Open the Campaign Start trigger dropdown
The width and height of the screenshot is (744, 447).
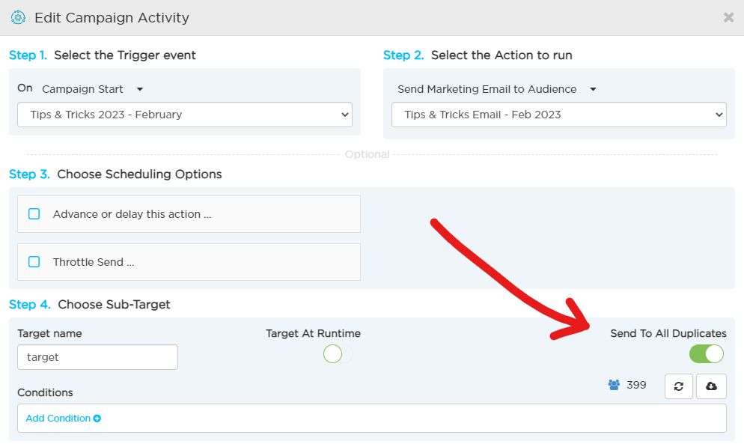pyautogui.click(x=93, y=89)
